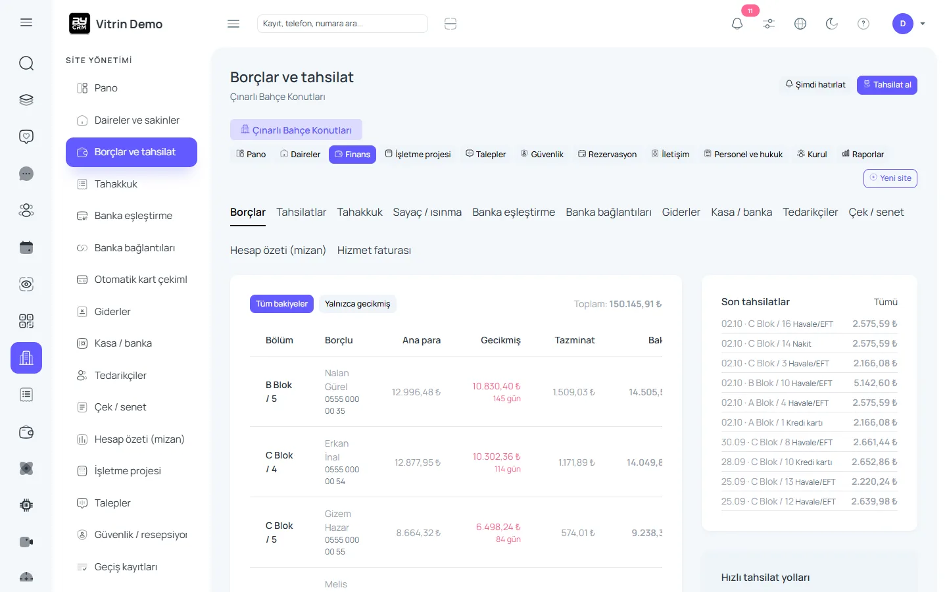Click the chat bubble icon in left rail

(26, 174)
